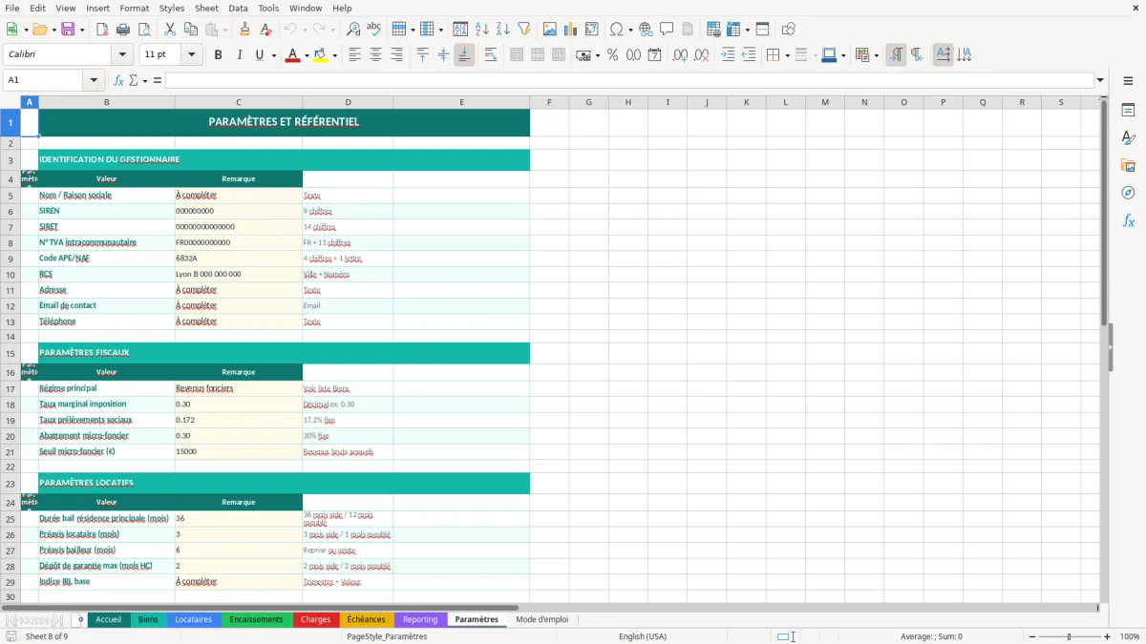1146x644 pixels.
Task: Click the Sort icon
Action: click(x=460, y=30)
